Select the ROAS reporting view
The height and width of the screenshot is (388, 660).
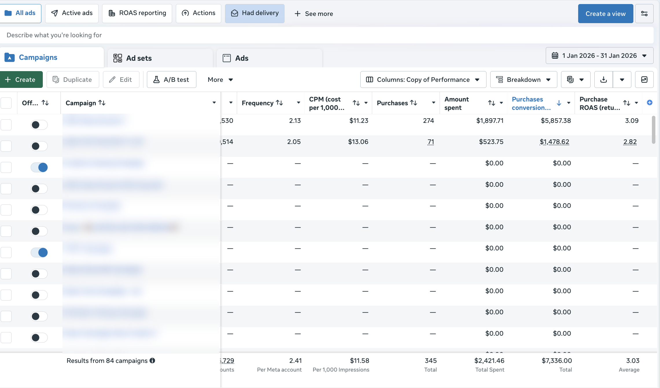pos(137,13)
